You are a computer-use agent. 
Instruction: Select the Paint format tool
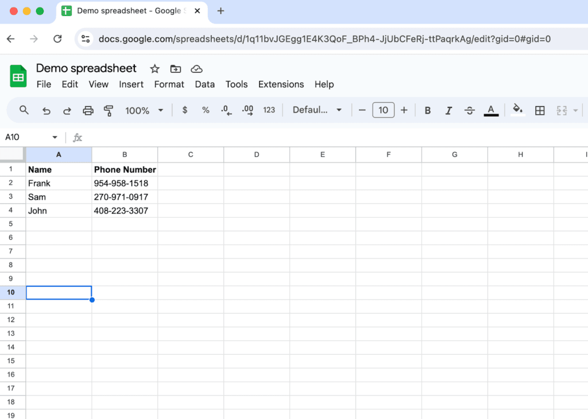point(109,110)
